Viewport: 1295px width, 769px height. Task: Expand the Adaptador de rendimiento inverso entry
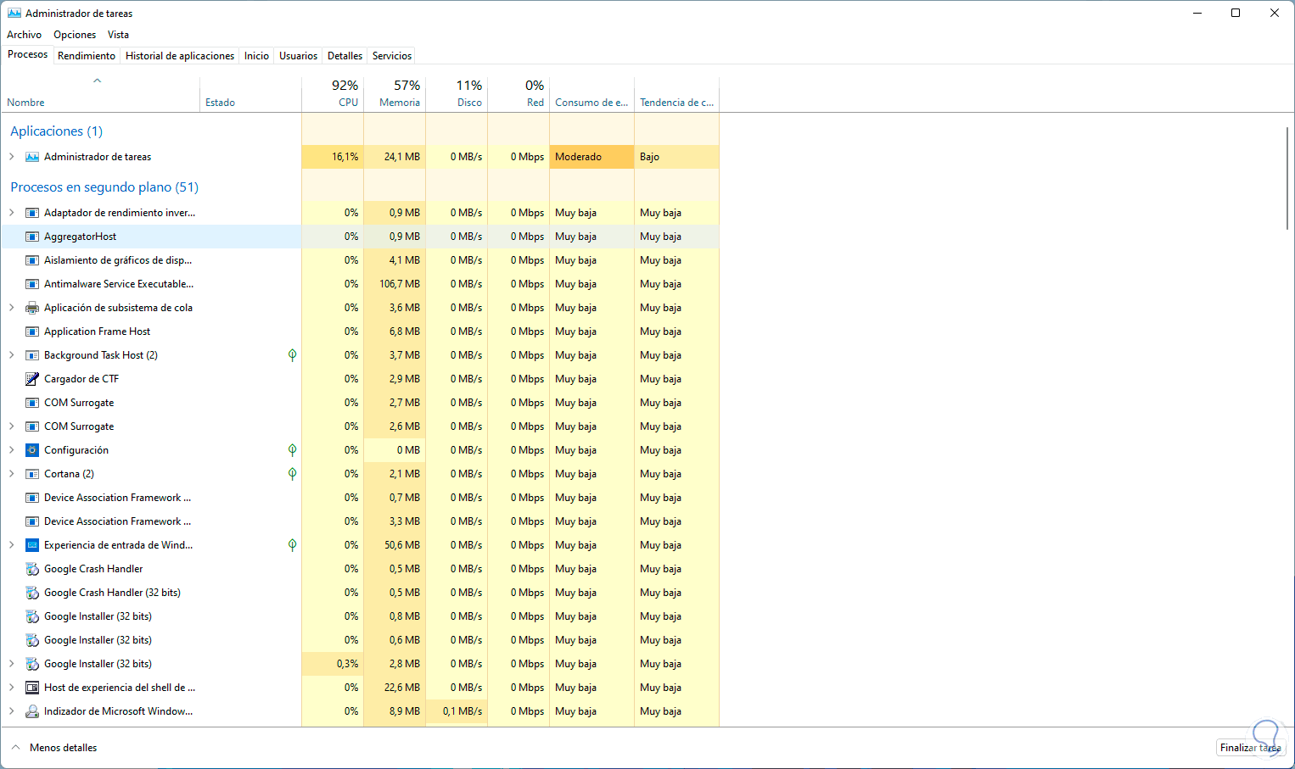coord(12,213)
